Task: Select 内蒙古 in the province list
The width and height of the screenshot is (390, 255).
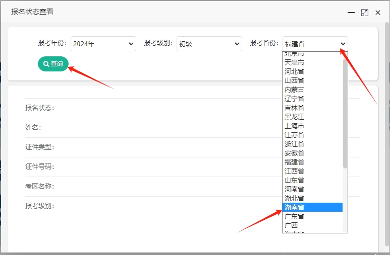Action: (x=312, y=90)
